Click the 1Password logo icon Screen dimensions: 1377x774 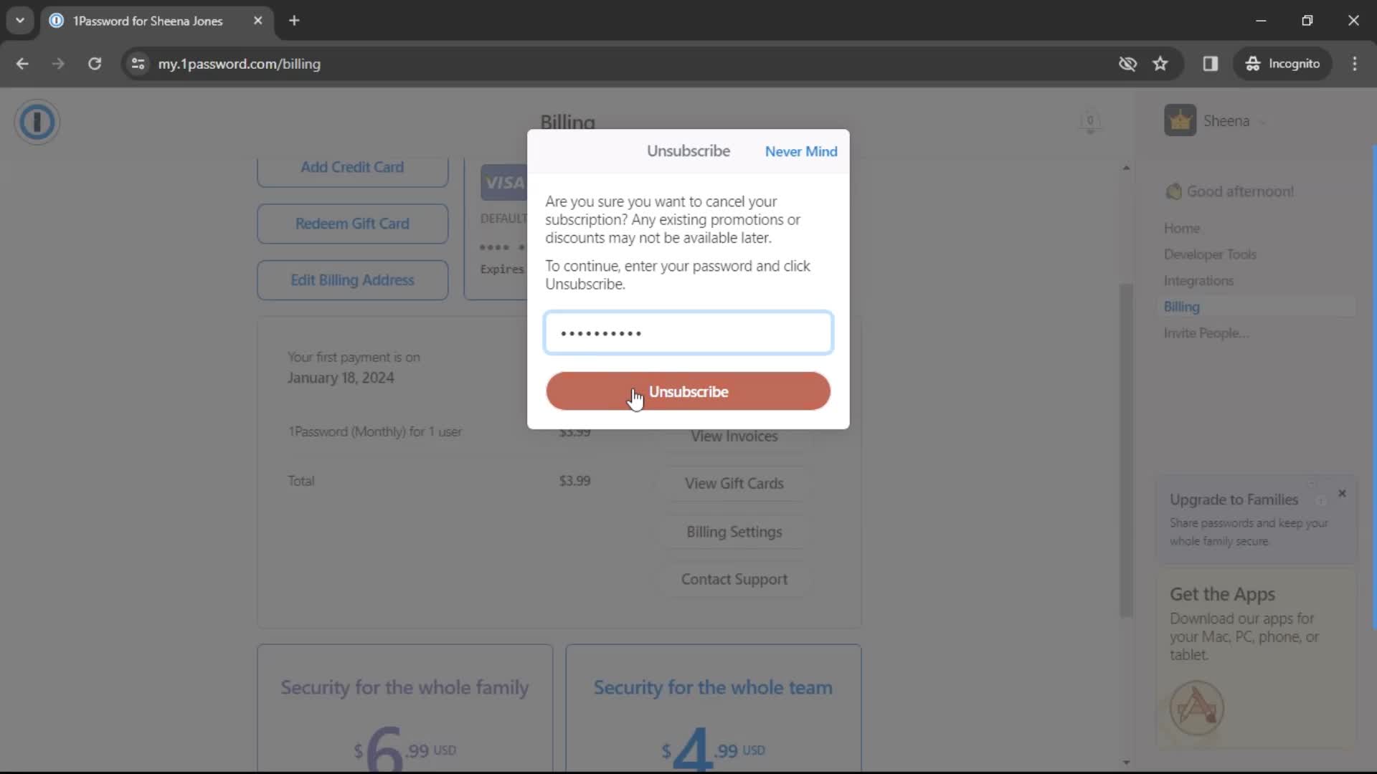pos(37,121)
